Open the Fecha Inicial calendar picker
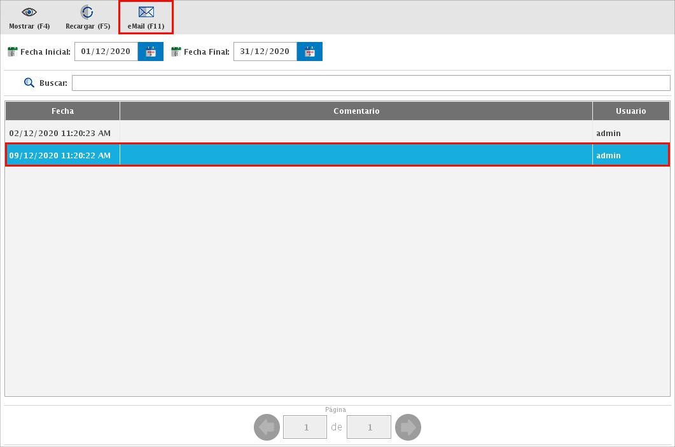 (151, 52)
